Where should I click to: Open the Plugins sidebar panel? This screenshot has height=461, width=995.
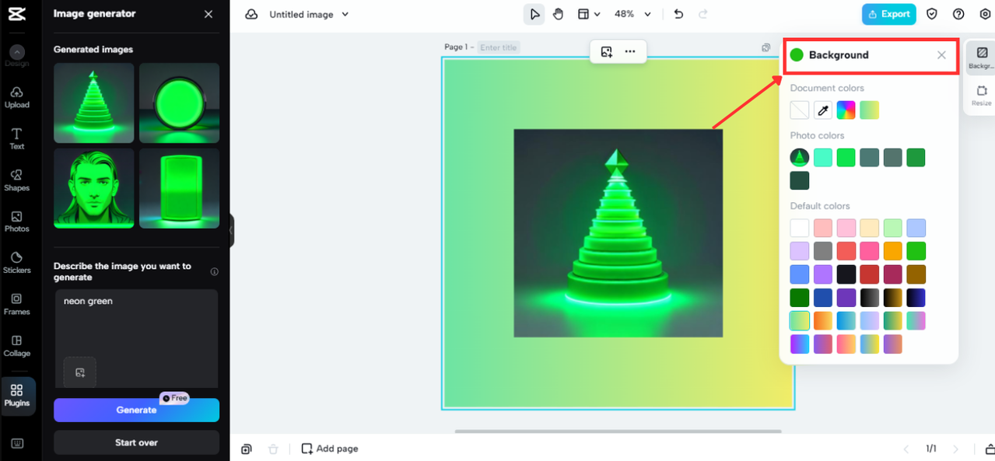17,395
